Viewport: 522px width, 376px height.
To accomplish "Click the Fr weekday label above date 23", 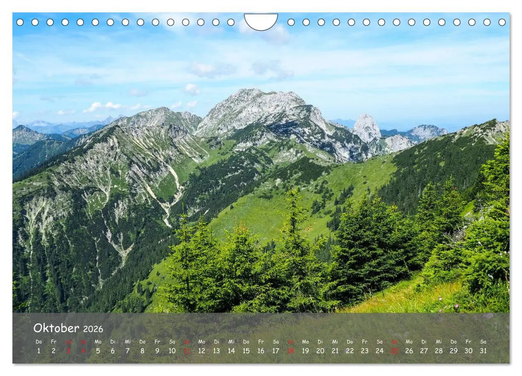I will pyautogui.click(x=365, y=342).
